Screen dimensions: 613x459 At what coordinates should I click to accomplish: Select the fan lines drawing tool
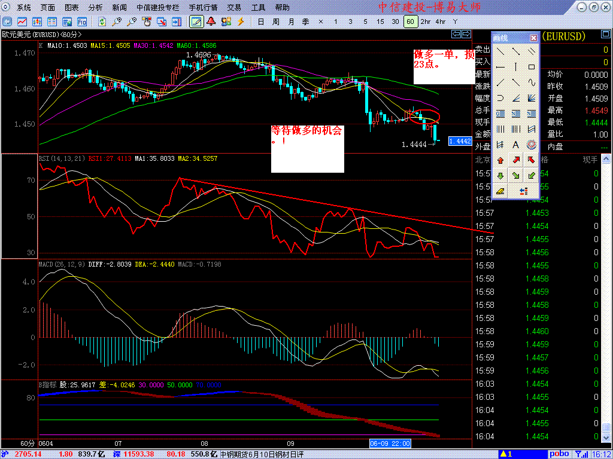(x=532, y=98)
